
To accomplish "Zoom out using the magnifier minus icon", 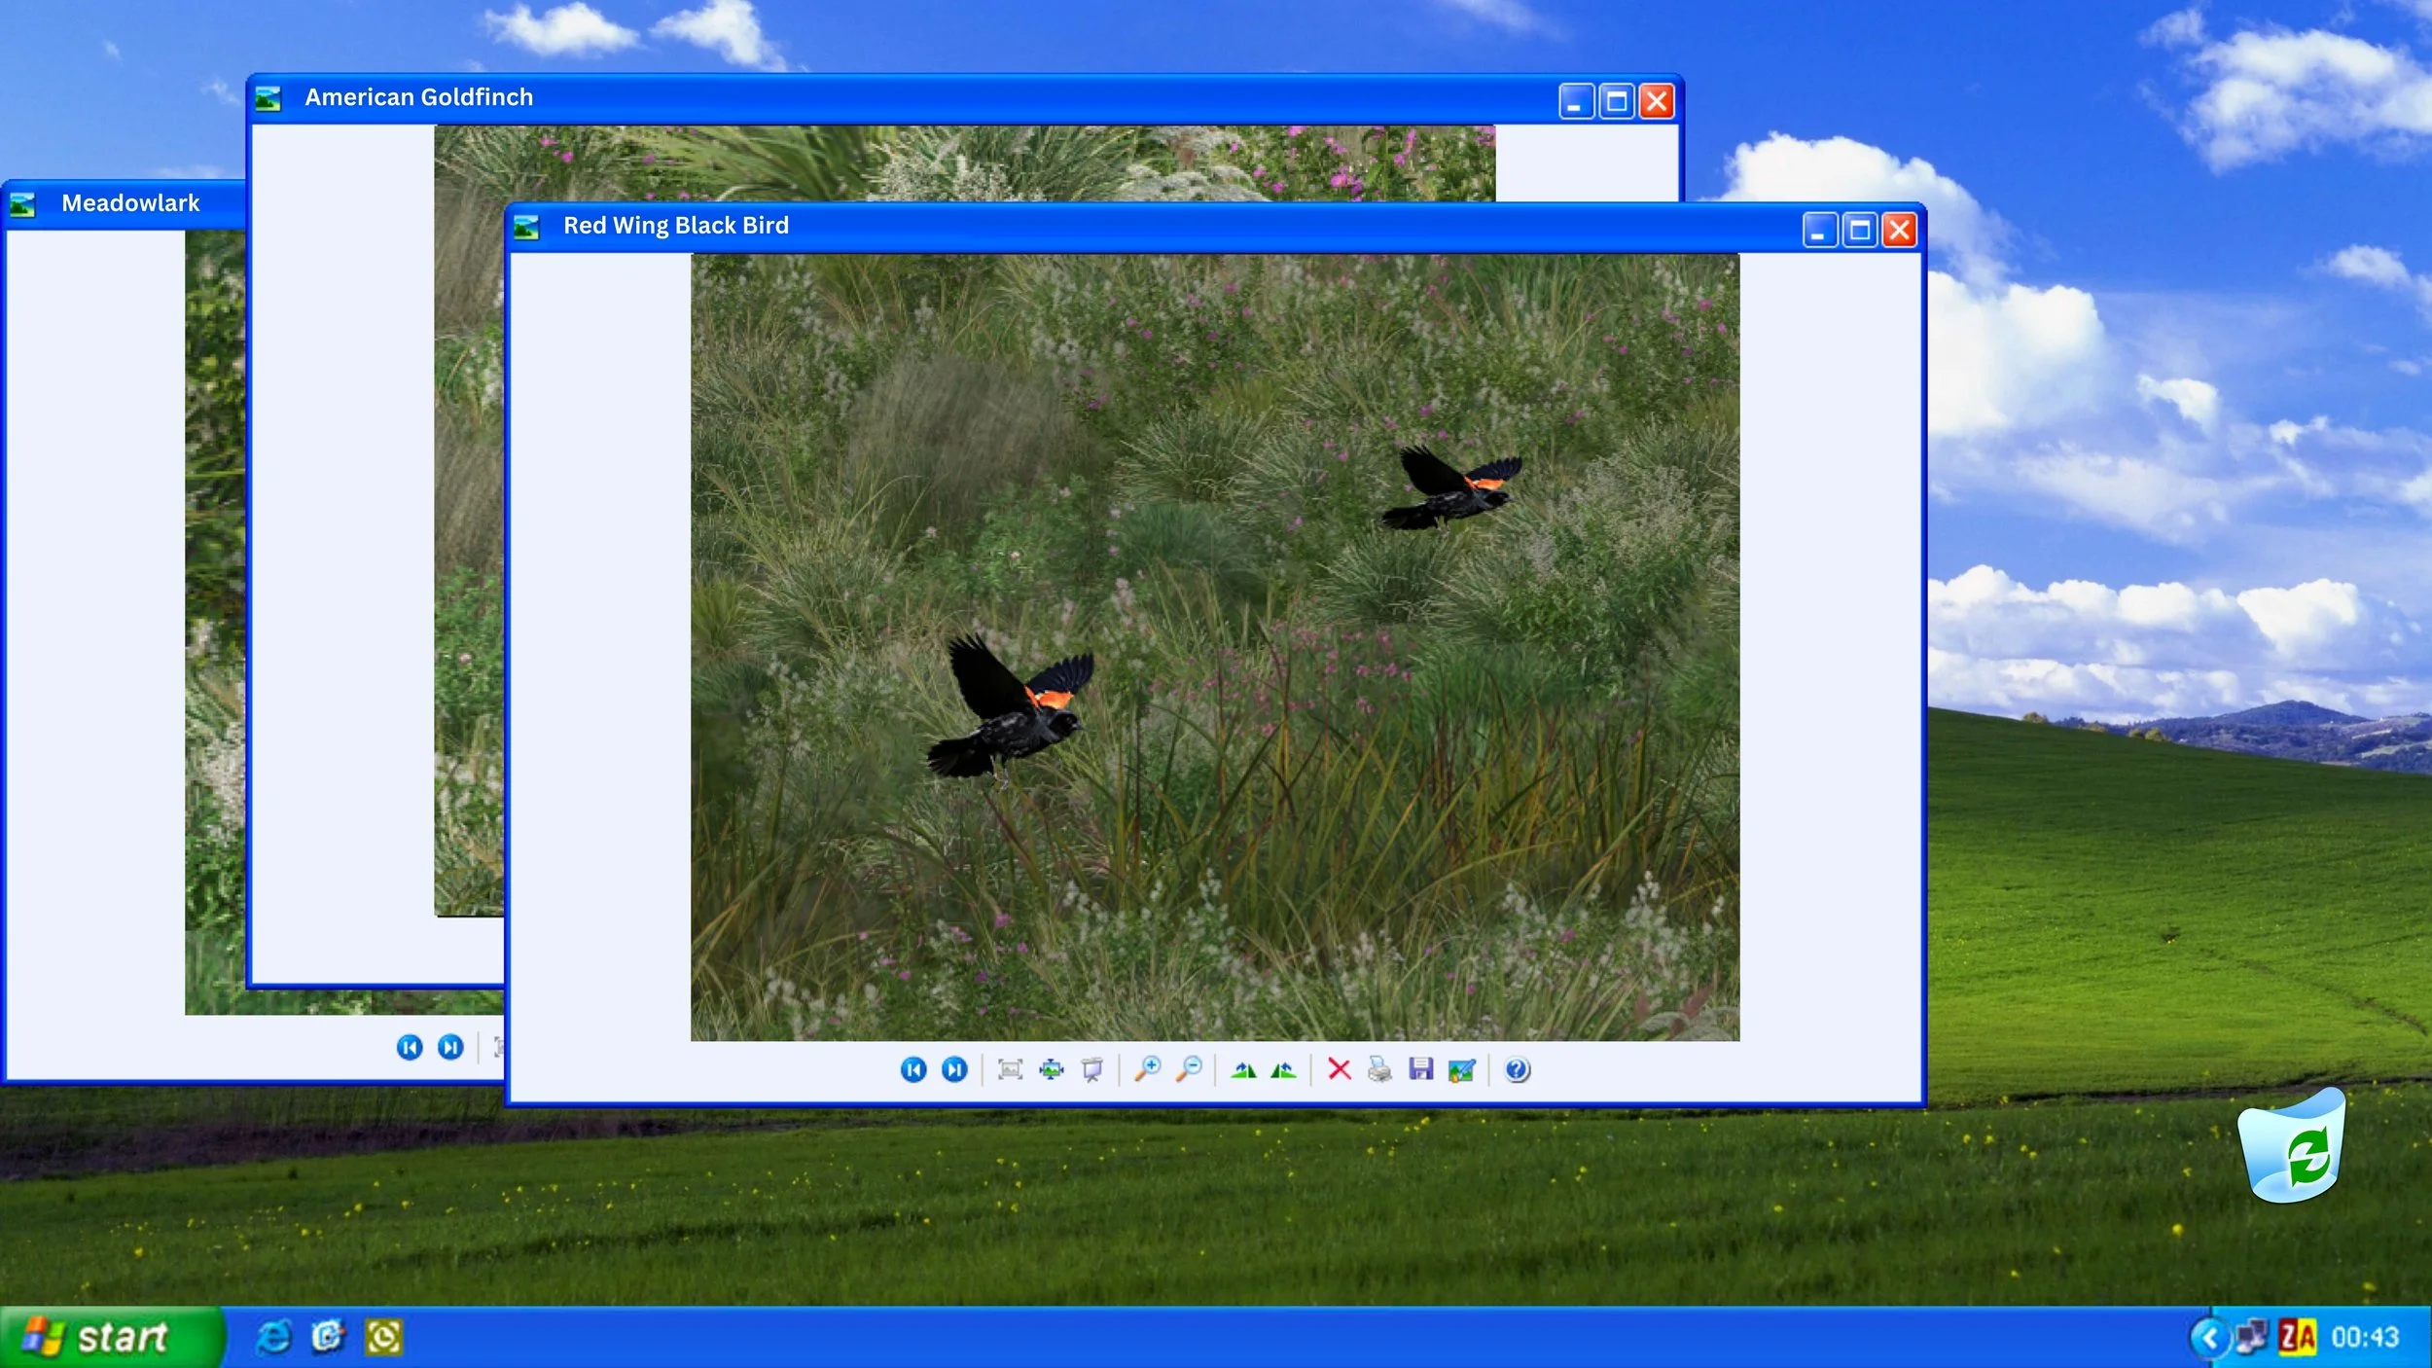I will point(1189,1069).
